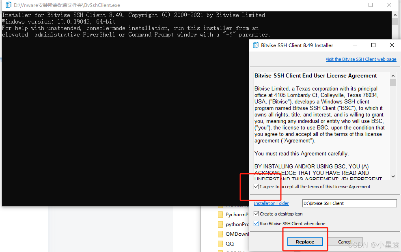This screenshot has width=401, height=252.
Task: Click 'You must read this Agreement carefully.' text
Action: [x=302, y=154]
